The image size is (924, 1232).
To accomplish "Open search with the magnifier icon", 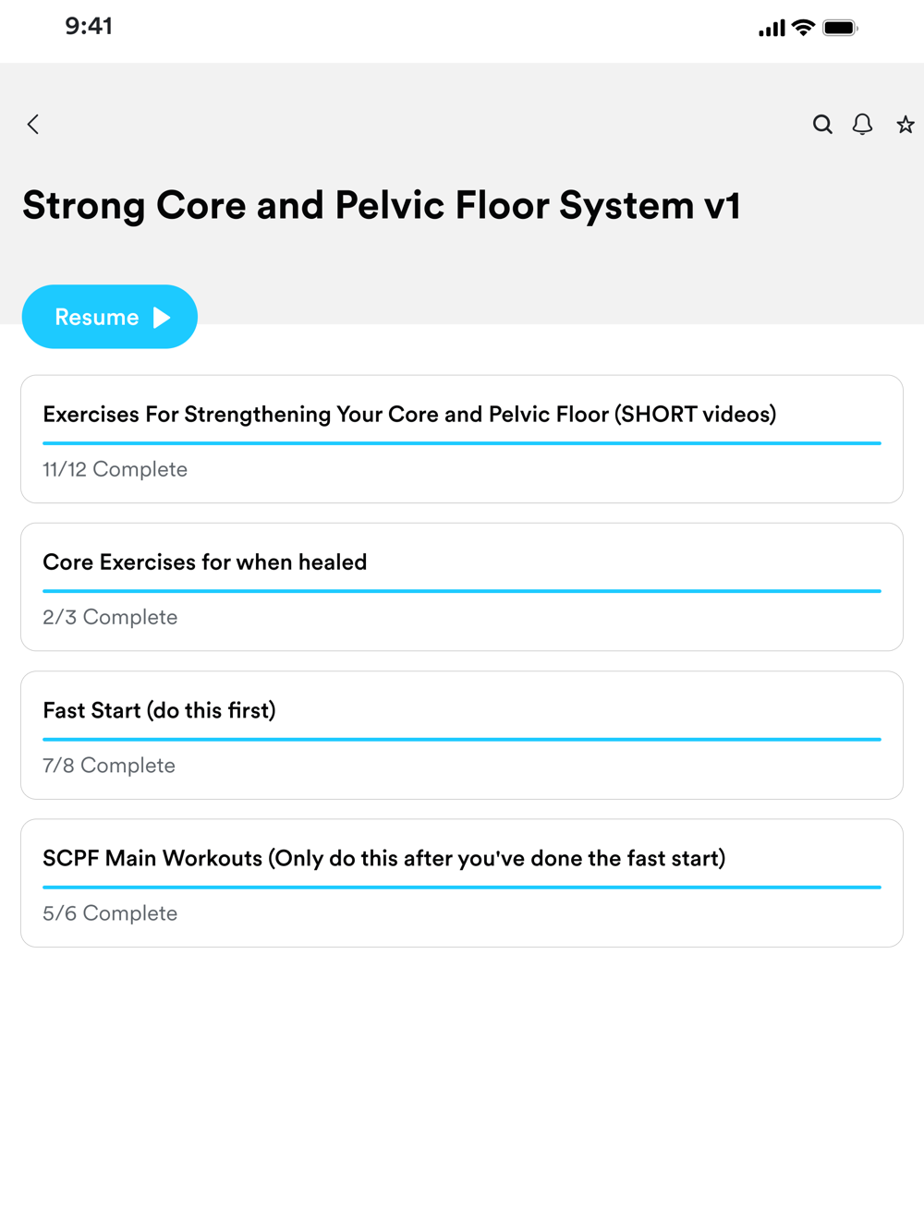I will point(822,125).
